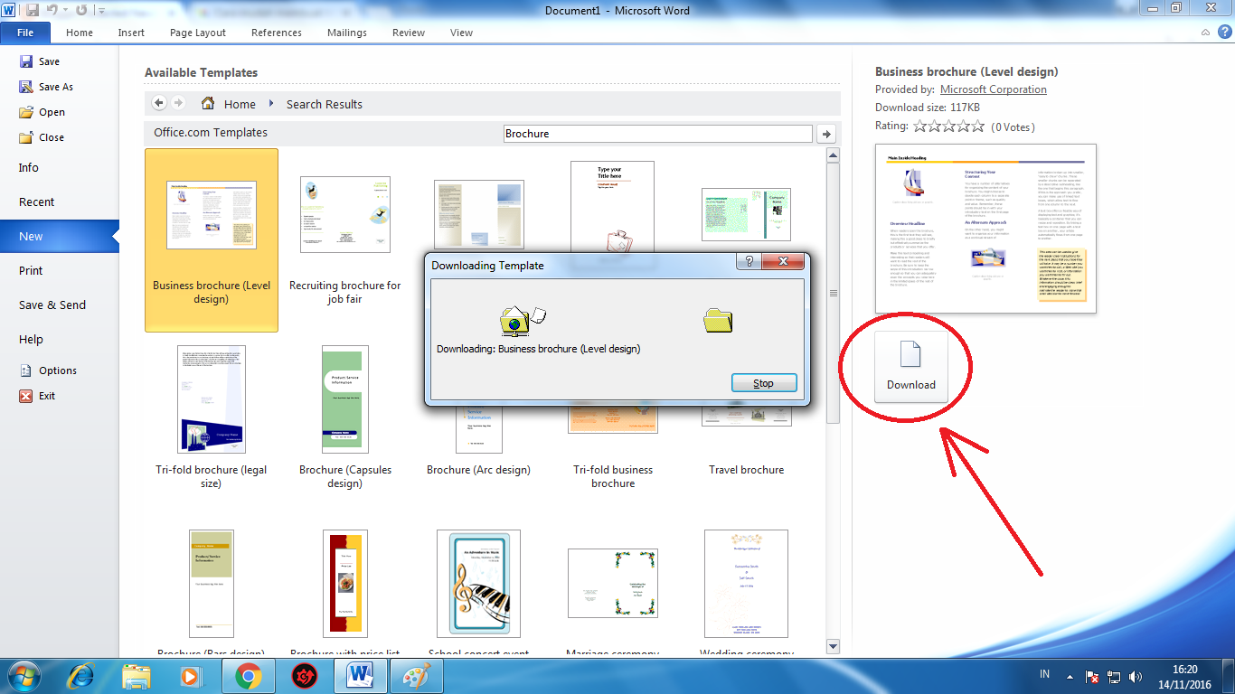Click the network icon in the system tray
Viewport: 1235px width, 694px height.
point(1115,677)
